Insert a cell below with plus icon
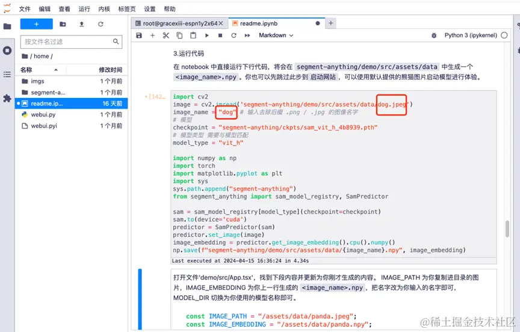 tap(152, 35)
